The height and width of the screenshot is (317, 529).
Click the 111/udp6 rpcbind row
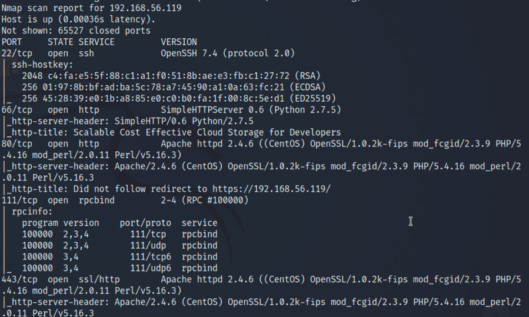pos(120,268)
